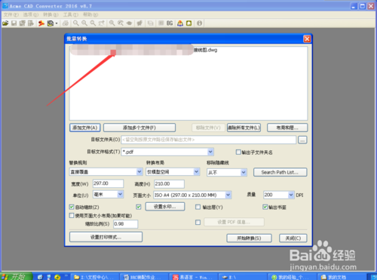The height and width of the screenshot is (280, 377).
Task: Click the Print toolbar icon
Action: [x=66, y=23]
